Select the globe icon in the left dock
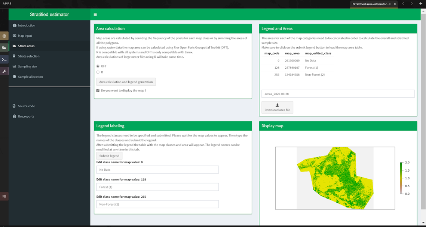This screenshot has height=227, width=426. (x=4, y=36)
